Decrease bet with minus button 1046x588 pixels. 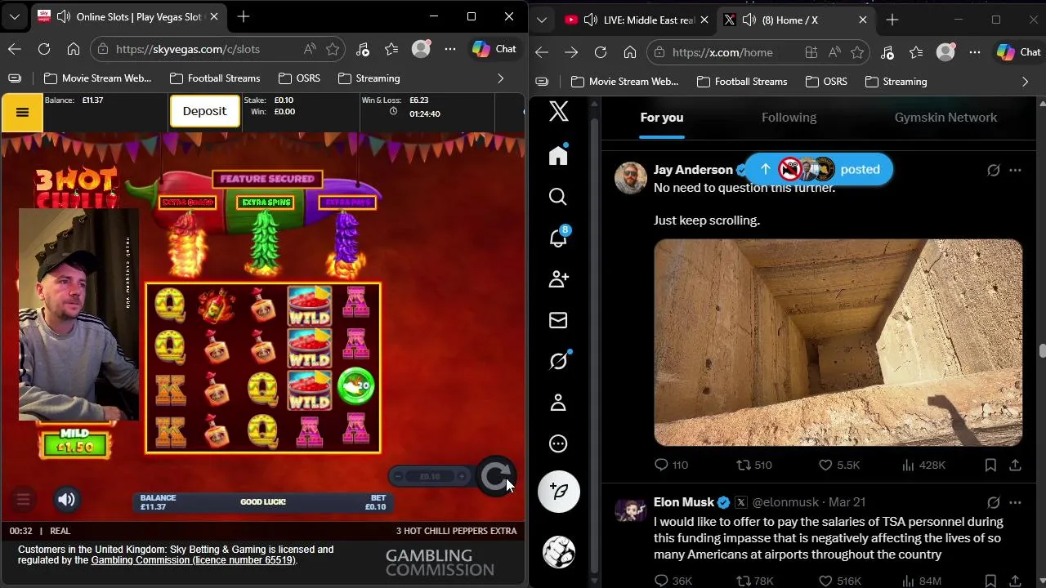pyautogui.click(x=398, y=477)
